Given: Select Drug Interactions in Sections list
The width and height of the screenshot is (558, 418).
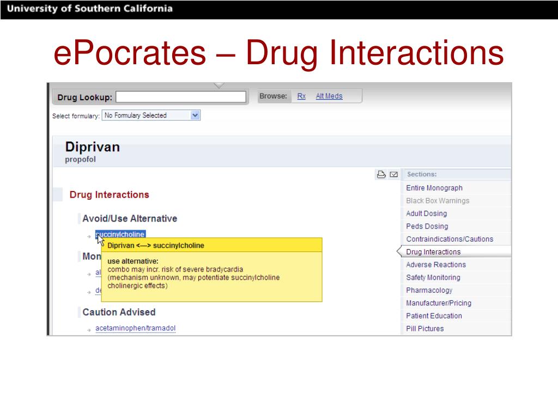Looking at the screenshot, I should click(433, 251).
